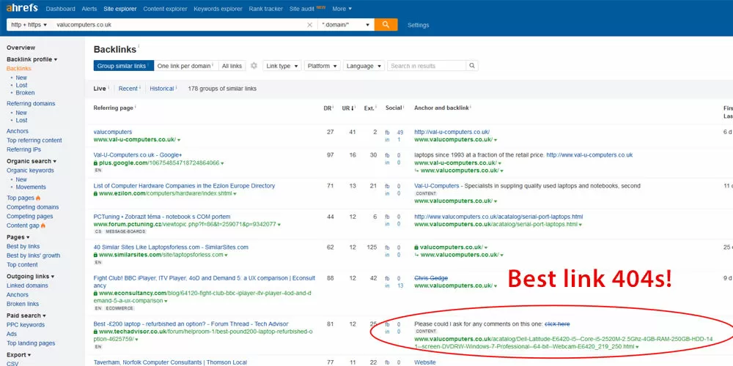Select Group similar links option
This screenshot has height=366, width=733.
pos(122,66)
